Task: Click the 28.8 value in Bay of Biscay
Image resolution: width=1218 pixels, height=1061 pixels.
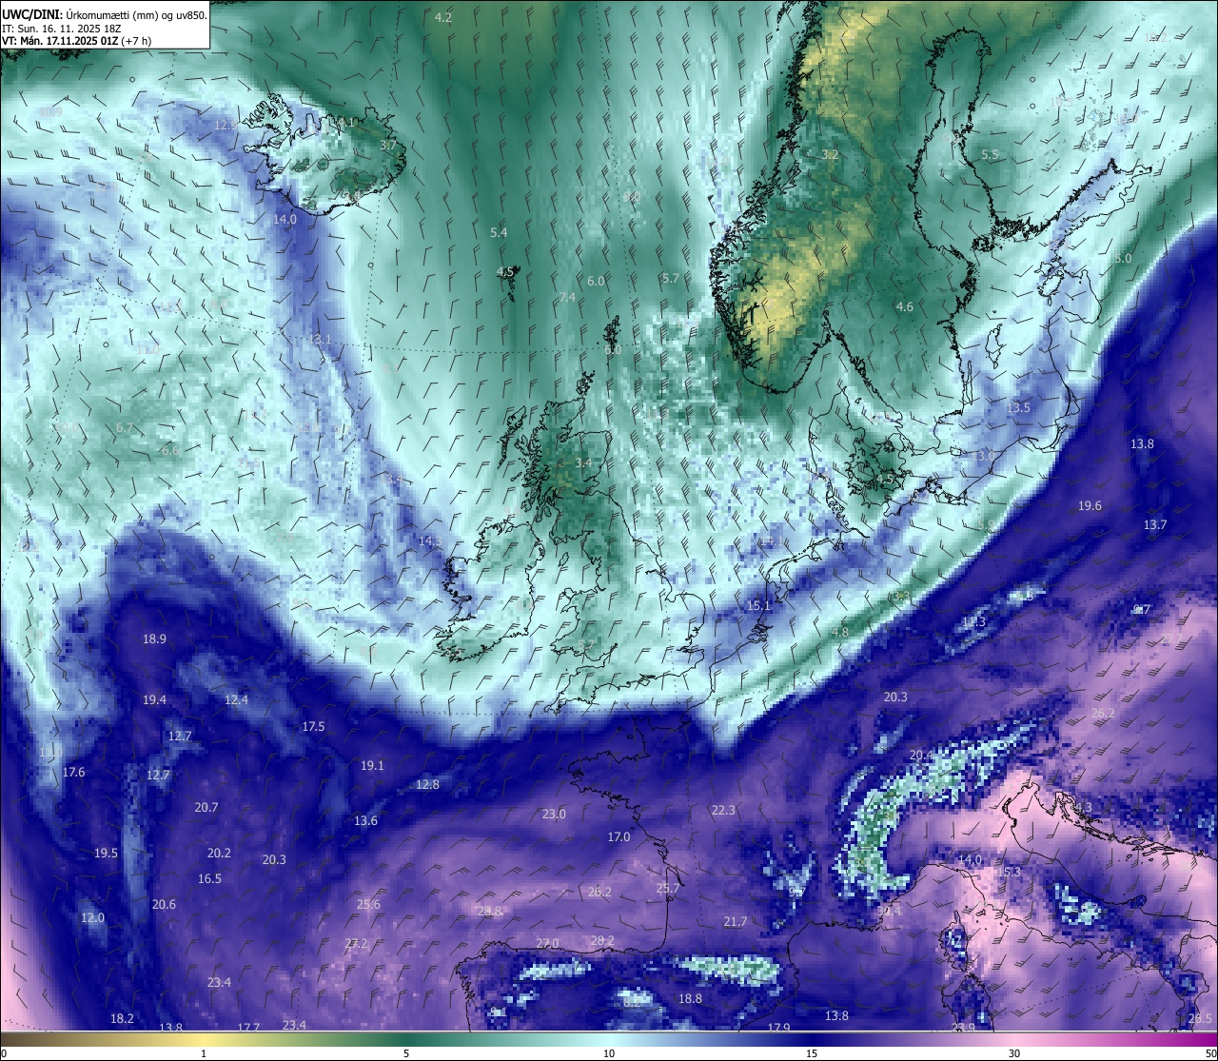Action: click(489, 912)
